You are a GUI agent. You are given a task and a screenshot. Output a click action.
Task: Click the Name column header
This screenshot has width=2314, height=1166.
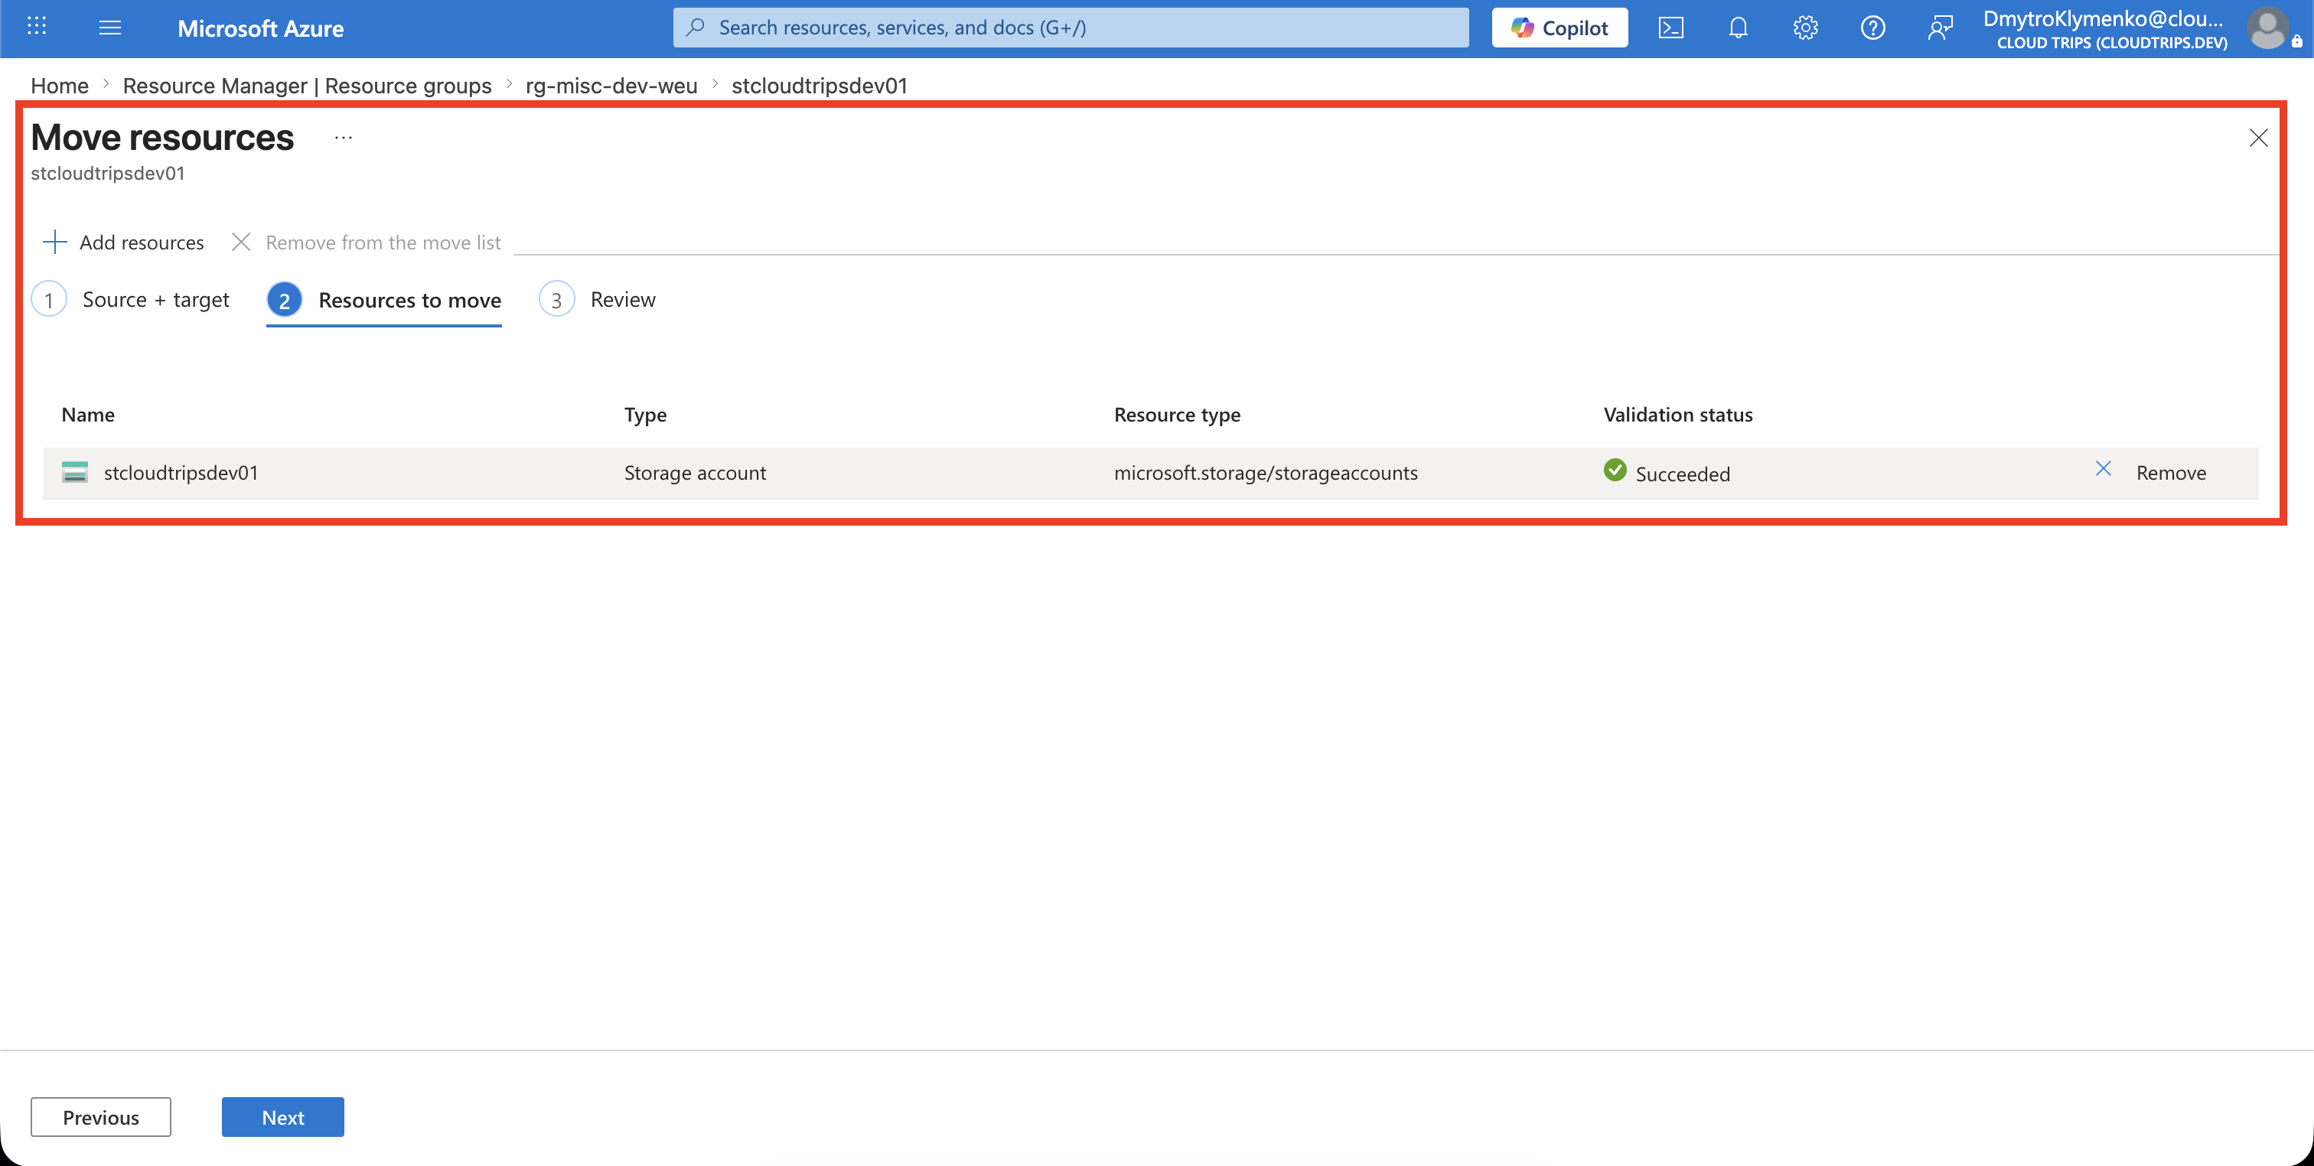(88, 414)
